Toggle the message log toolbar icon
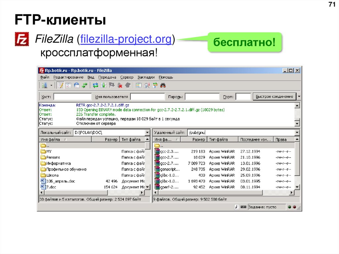The image size is (339, 254). (x=61, y=85)
